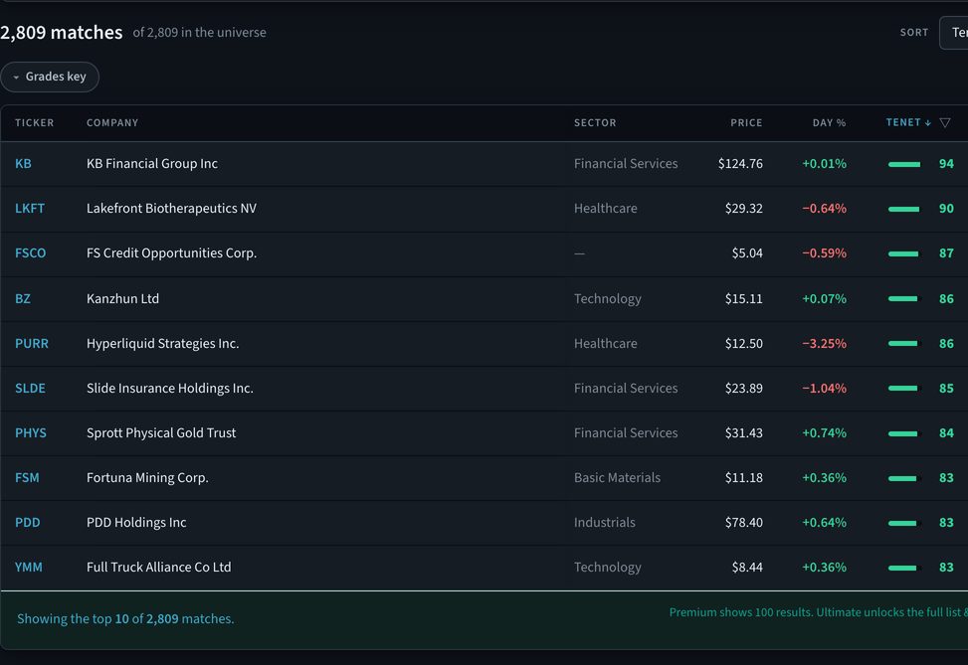Select Full Truck Alliance Co Ltd name
The height and width of the screenshot is (665, 968).
coord(158,567)
